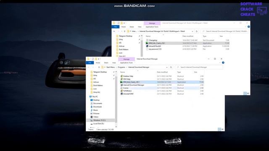The height and width of the screenshot is (151, 269).
Task: Click New folder icon in front window title bar
Action: (x=96, y=59)
